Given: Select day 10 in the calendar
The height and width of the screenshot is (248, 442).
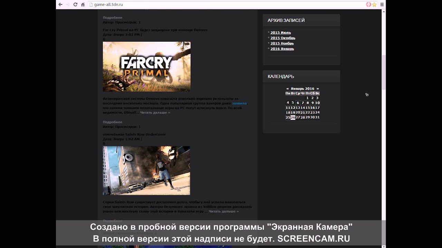Looking at the screenshot, I should pos(317,103).
